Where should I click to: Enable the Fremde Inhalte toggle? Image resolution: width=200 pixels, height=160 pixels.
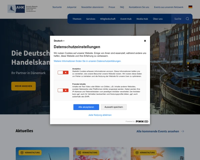(x=63, y=90)
